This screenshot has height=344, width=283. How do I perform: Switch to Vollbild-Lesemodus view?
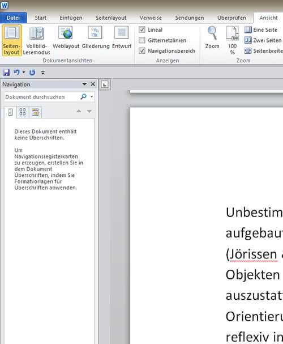click(x=37, y=40)
